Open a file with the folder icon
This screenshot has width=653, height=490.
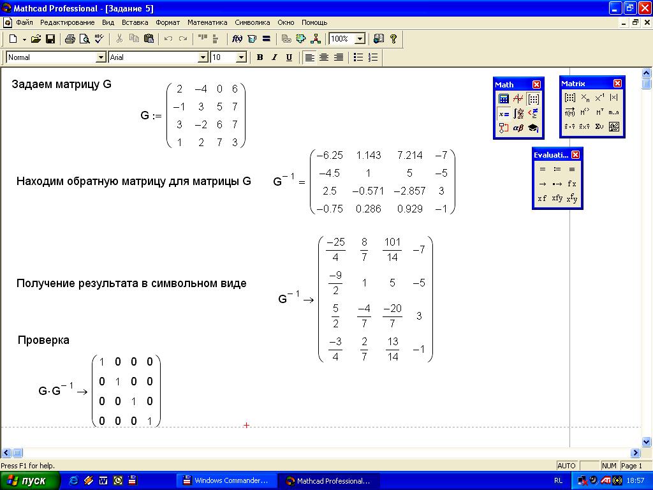pos(36,39)
